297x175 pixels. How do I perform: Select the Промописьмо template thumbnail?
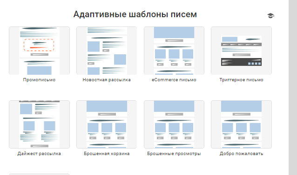[39, 51]
